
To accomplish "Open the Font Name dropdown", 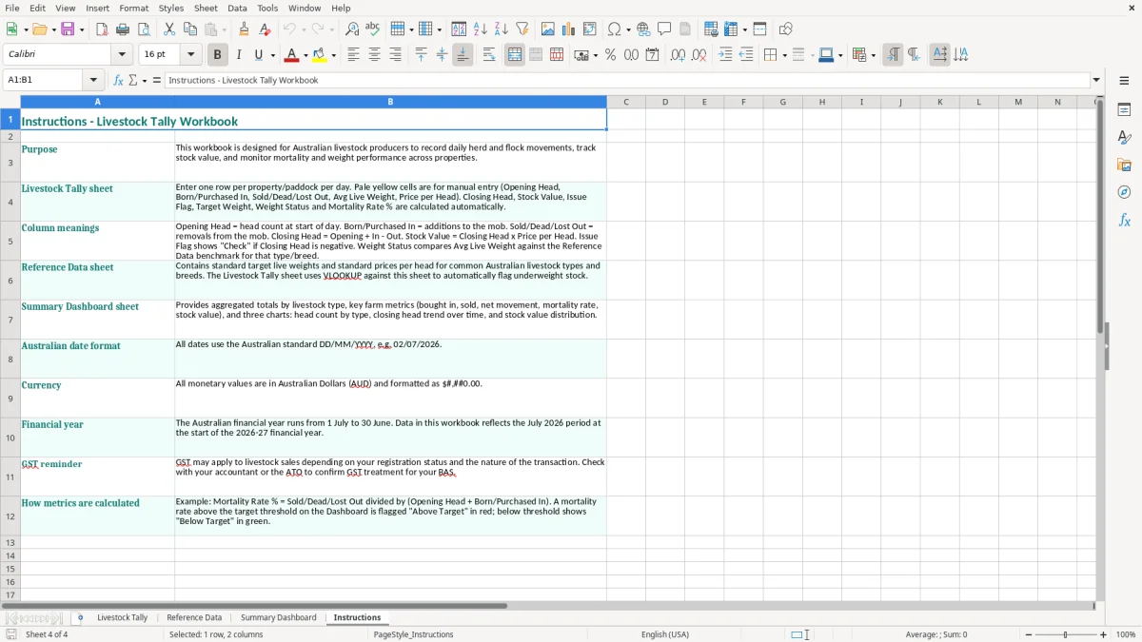I will coord(122,55).
